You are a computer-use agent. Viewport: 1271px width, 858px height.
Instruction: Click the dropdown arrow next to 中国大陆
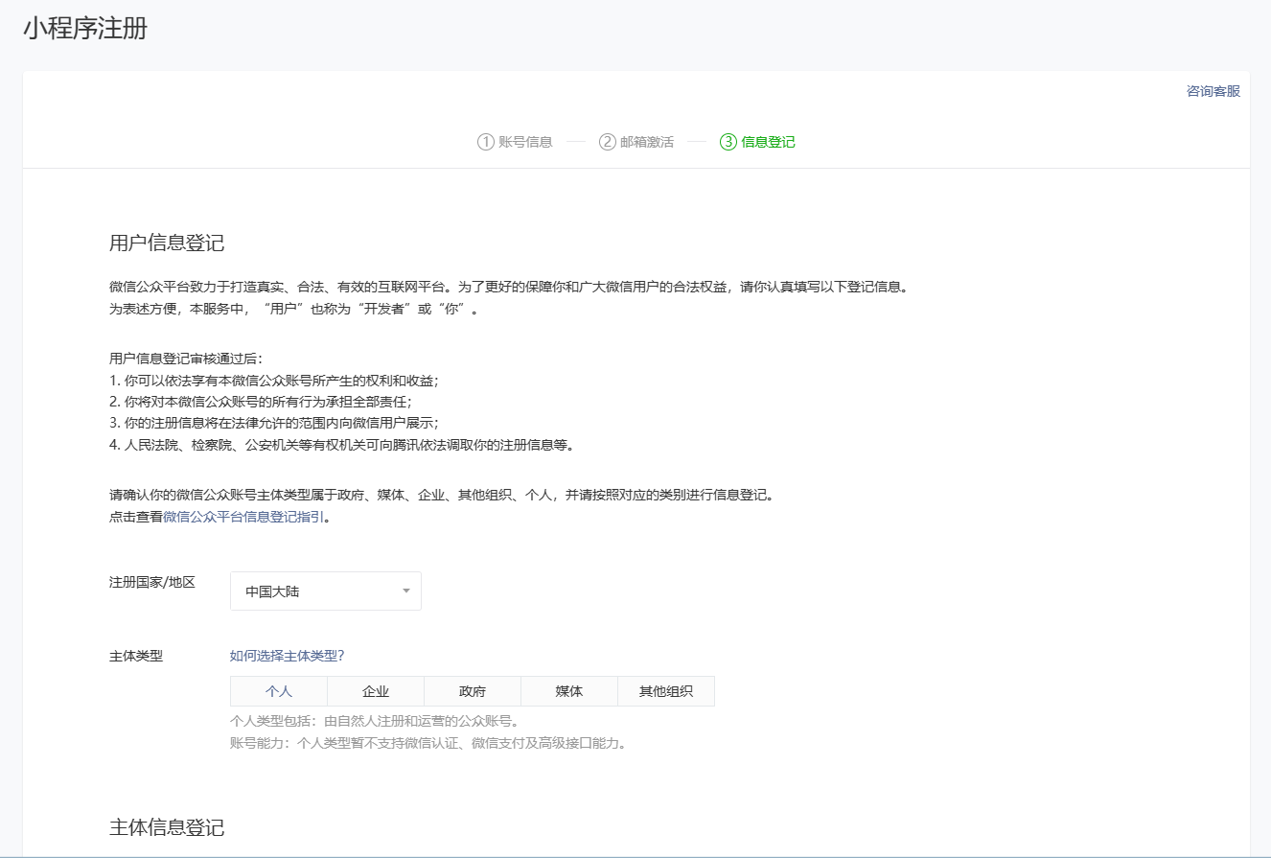tap(405, 591)
